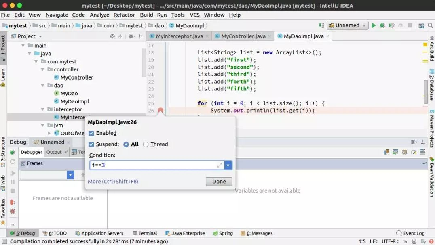This screenshot has width=435, height=245.
Task: Open the Navigate menu
Action: [57, 15]
